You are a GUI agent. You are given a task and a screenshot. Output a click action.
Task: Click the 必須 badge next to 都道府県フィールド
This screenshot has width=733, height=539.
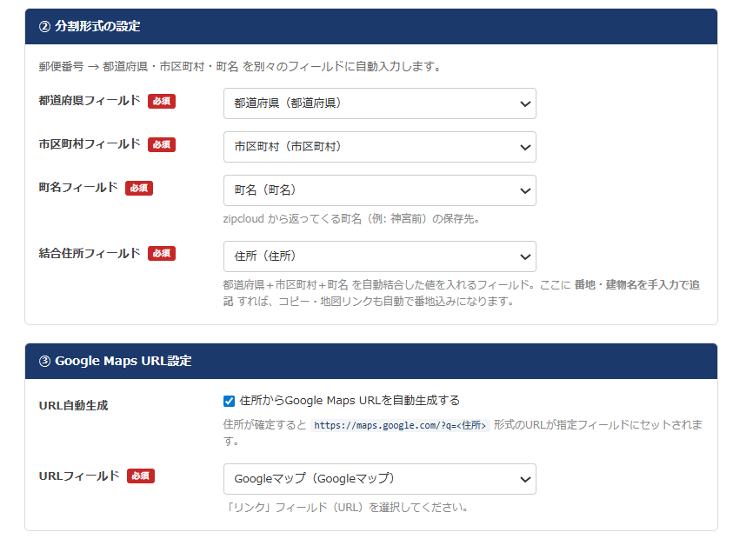tap(162, 101)
